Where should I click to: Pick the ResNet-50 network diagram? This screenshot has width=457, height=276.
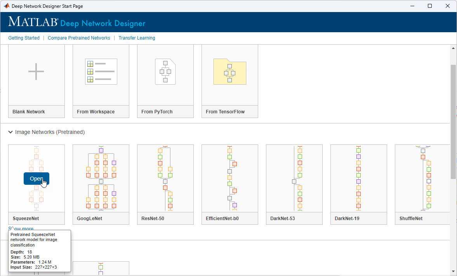click(x=165, y=178)
